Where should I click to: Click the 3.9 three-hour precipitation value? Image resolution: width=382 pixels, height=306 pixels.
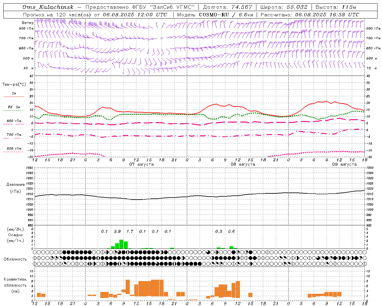click(x=117, y=232)
